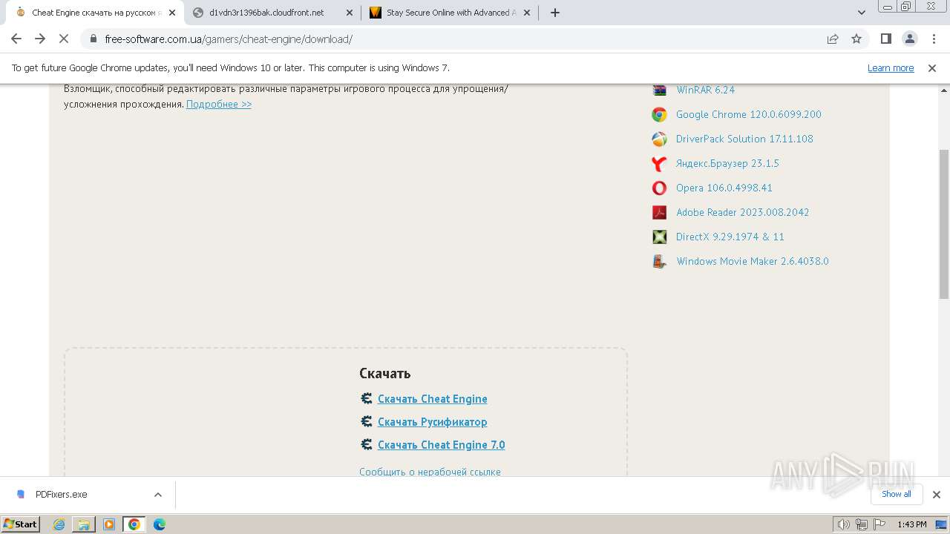950x534 pixels.
Task: Open File Explorer from taskbar
Action: click(84, 524)
